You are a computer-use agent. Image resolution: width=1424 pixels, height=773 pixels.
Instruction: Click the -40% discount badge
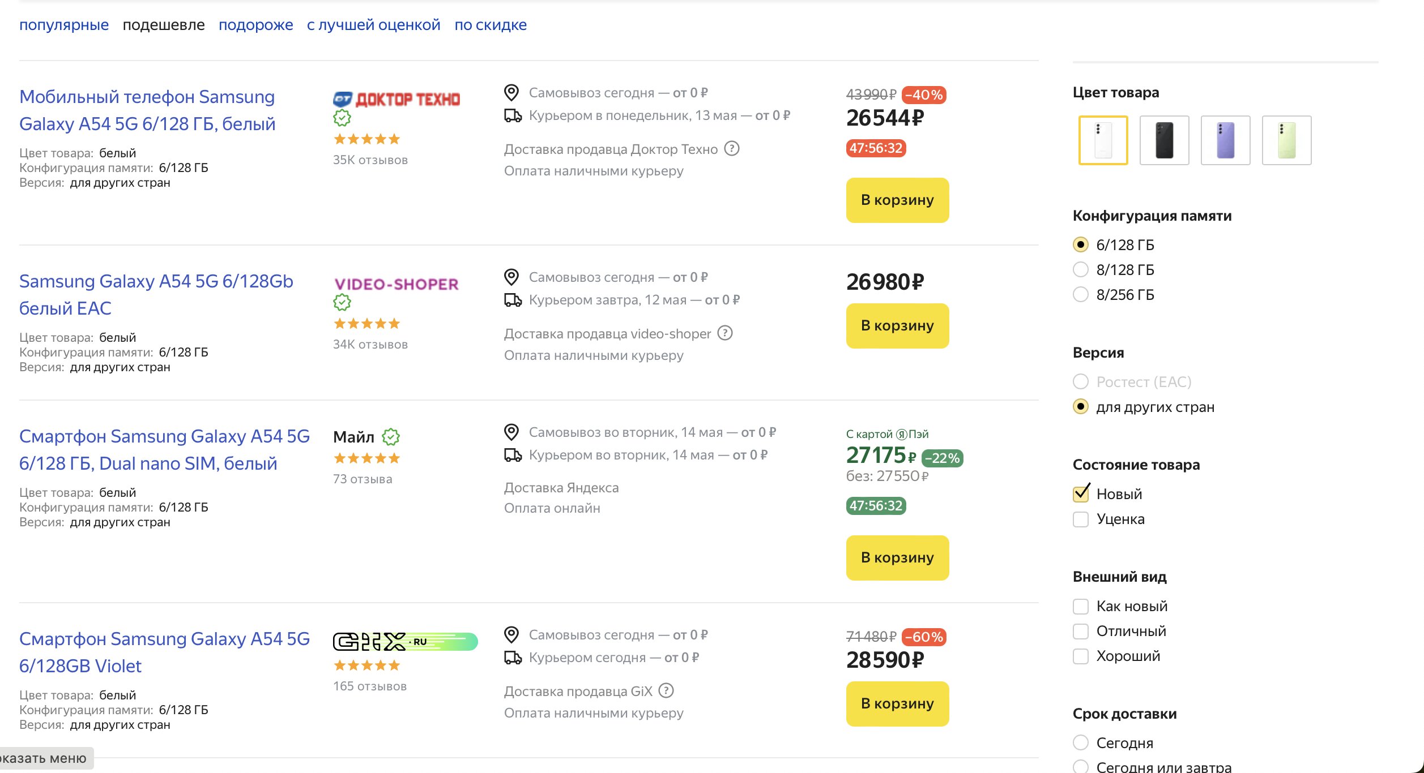coord(924,95)
